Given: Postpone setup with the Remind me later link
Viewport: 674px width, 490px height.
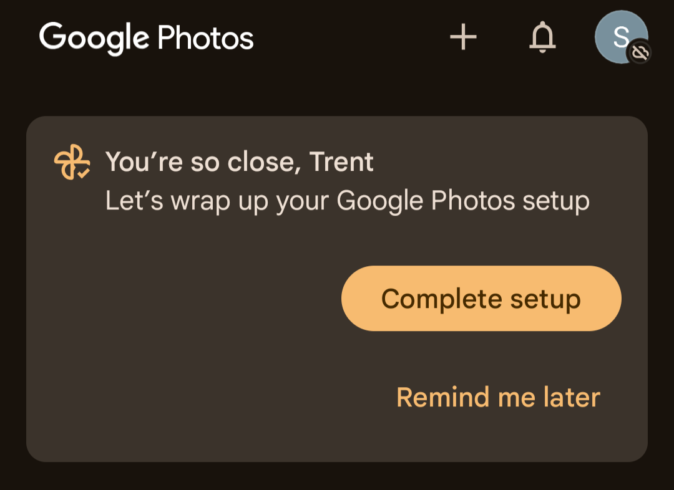Looking at the screenshot, I should (498, 397).
